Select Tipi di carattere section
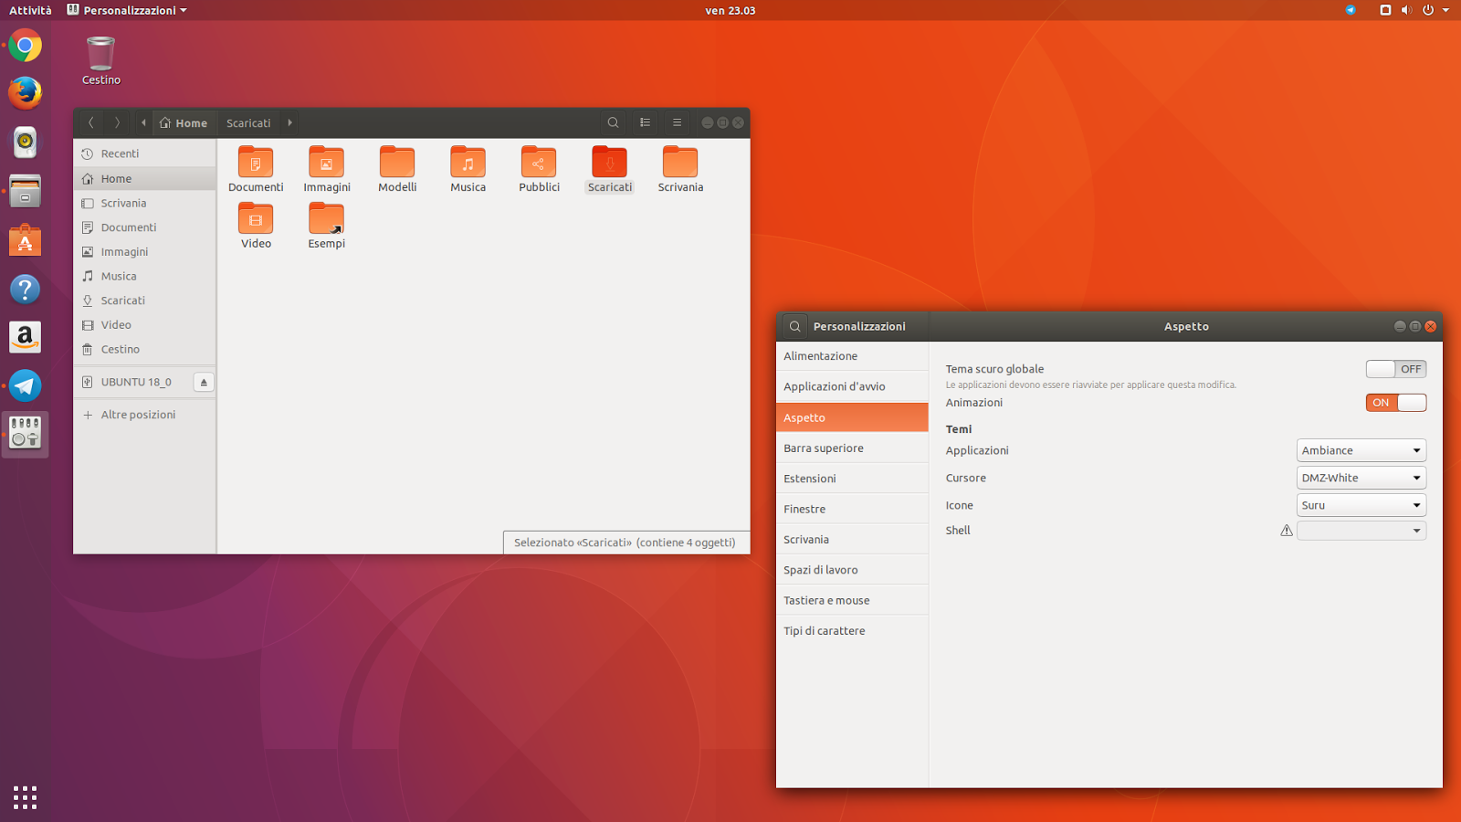The image size is (1461, 822). (852, 631)
